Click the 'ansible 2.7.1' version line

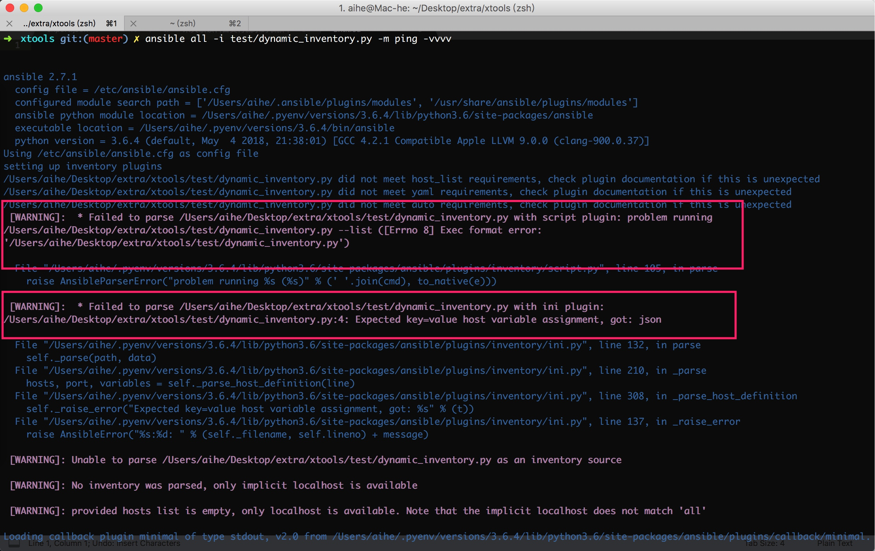tap(40, 77)
